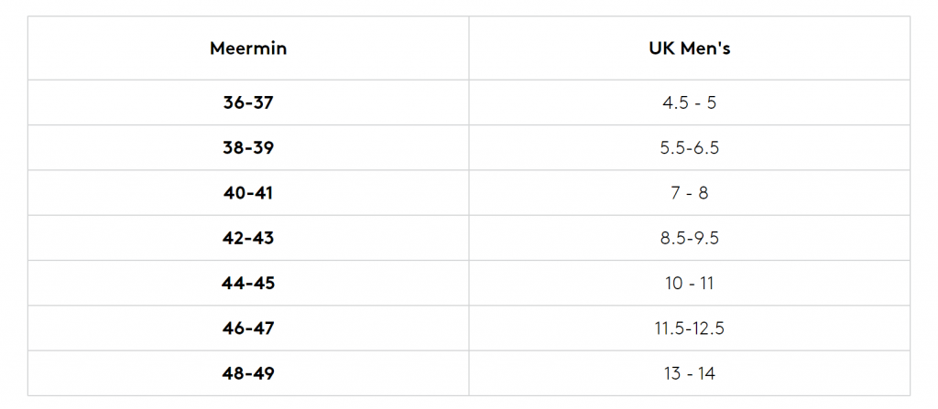Viewport: 938px width, 409px height.
Task: Select the 38-39 Meermin size cell
Action: coord(248,147)
